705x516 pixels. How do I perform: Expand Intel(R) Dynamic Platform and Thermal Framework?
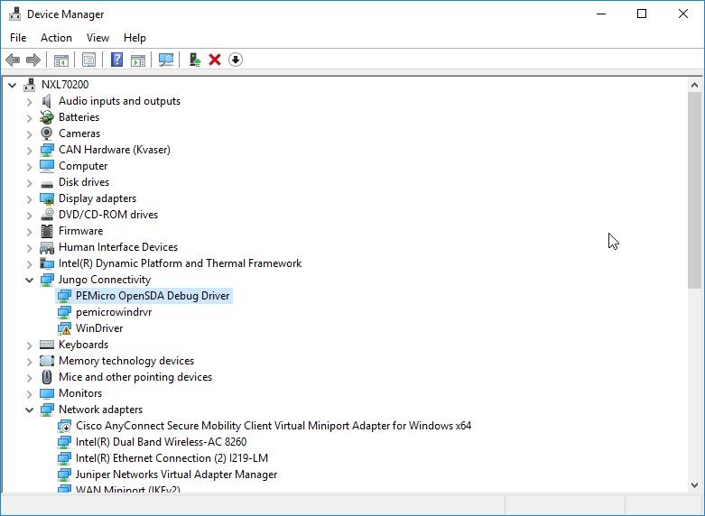coord(29,263)
